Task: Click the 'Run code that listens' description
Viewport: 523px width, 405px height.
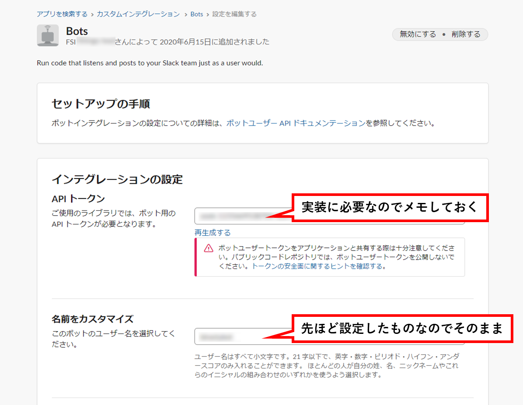Action: click(x=150, y=63)
